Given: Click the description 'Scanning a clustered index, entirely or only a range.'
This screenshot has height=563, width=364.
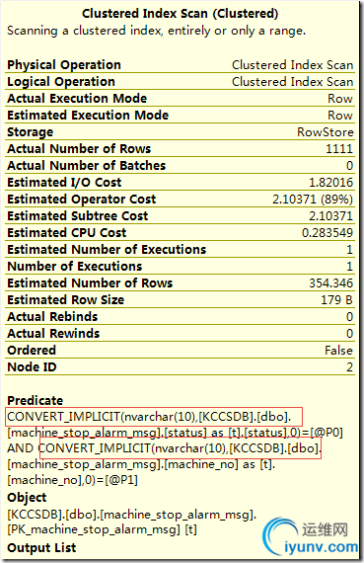Looking at the screenshot, I should (157, 31).
